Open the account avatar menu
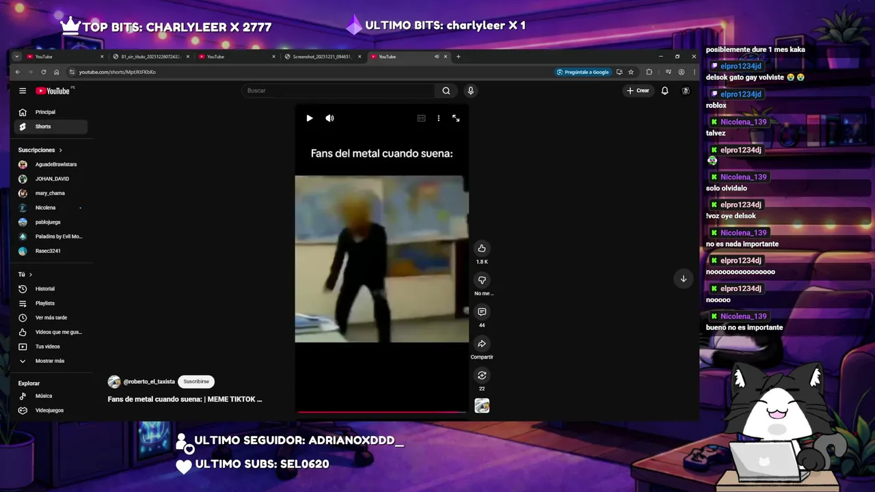This screenshot has width=875, height=492. 686,91
